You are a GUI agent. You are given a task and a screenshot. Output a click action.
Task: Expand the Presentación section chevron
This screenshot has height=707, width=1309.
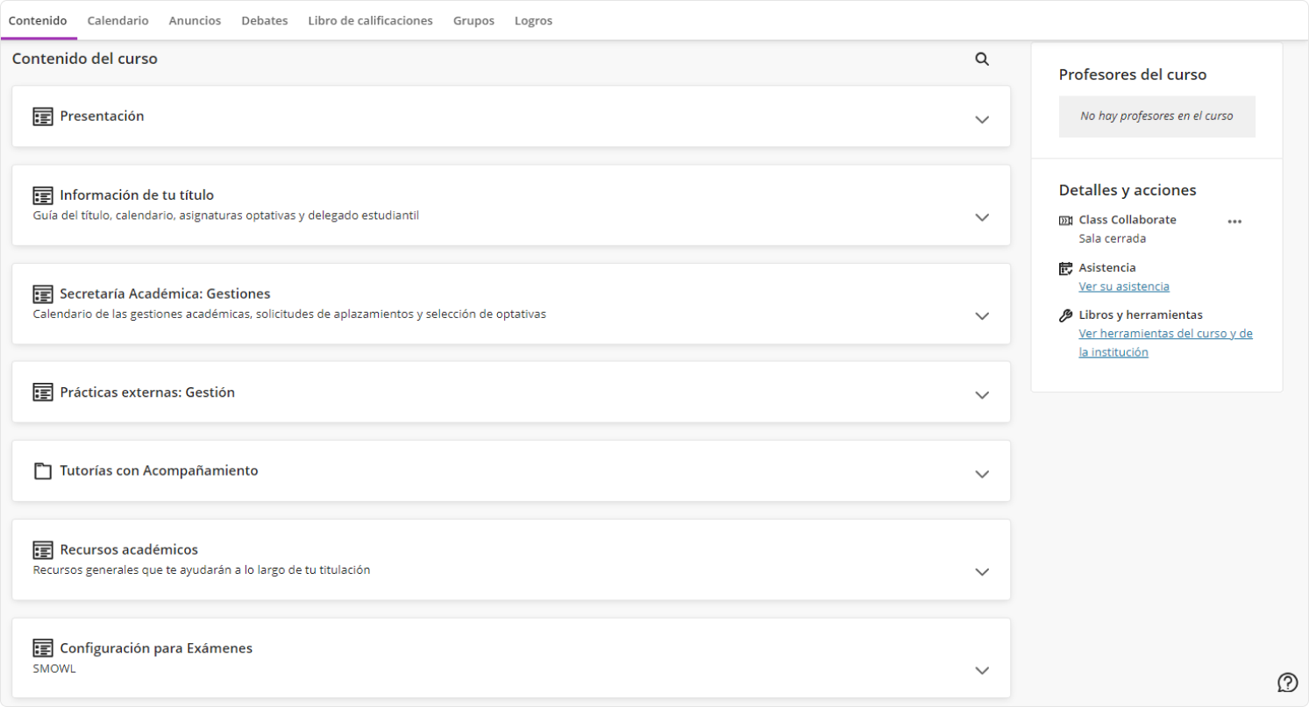pyautogui.click(x=982, y=119)
